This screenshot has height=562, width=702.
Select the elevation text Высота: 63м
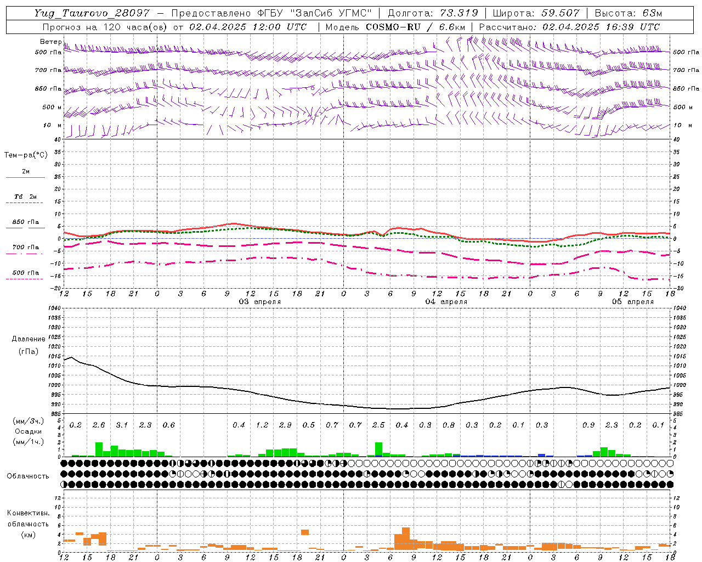629,13
